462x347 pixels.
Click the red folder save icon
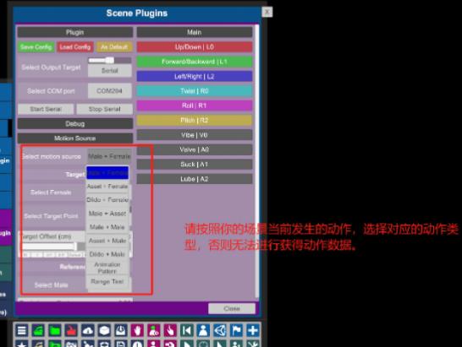71,330
